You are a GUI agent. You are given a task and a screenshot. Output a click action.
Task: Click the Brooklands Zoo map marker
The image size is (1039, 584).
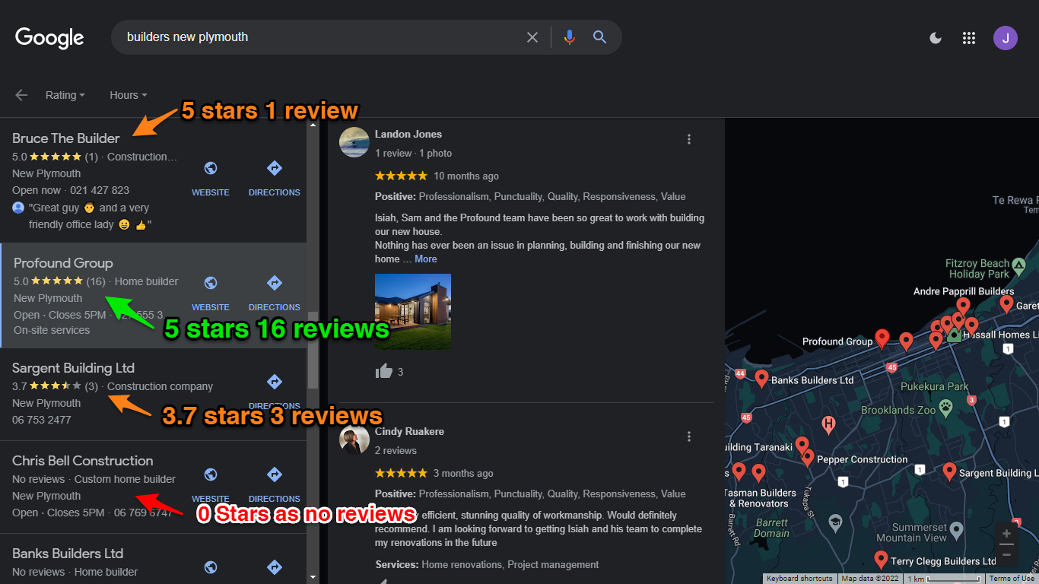coord(945,408)
